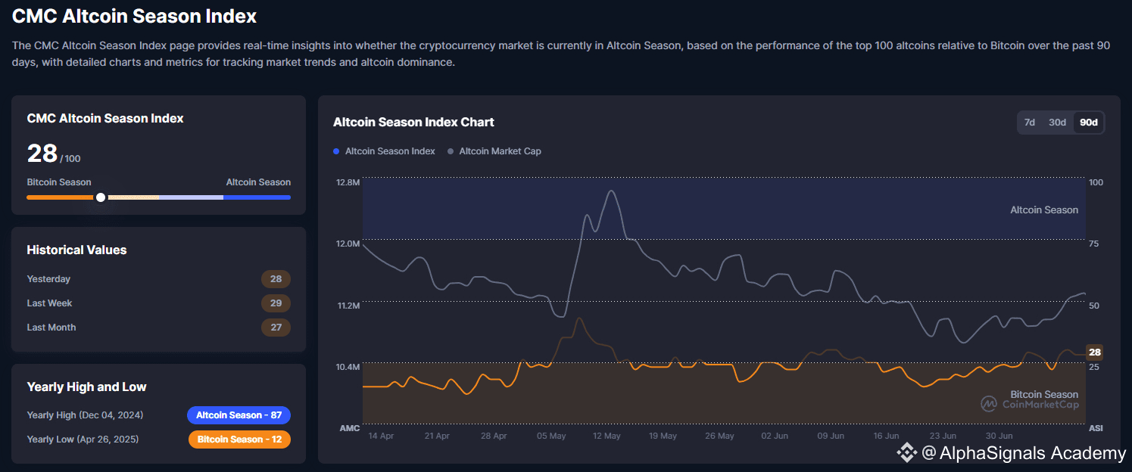Select the 90d chart timeframe
The width and height of the screenshot is (1132, 472).
pos(1089,123)
